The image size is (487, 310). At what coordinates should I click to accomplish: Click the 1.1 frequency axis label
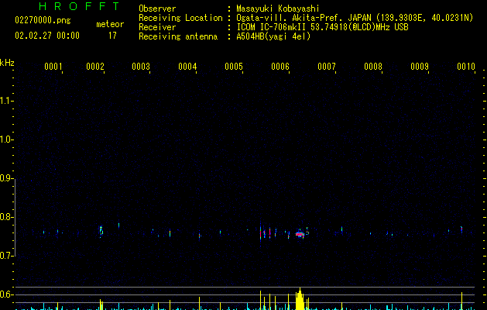pos(6,101)
